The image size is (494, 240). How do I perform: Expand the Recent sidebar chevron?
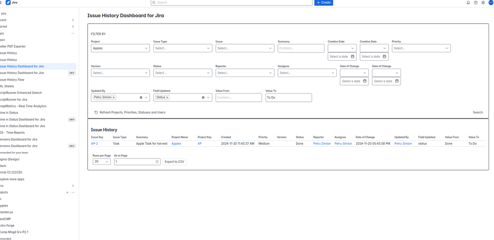[73, 20]
